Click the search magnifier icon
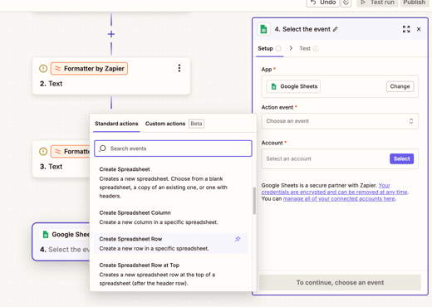Screen dimensions: 432x307 [x=102, y=149]
